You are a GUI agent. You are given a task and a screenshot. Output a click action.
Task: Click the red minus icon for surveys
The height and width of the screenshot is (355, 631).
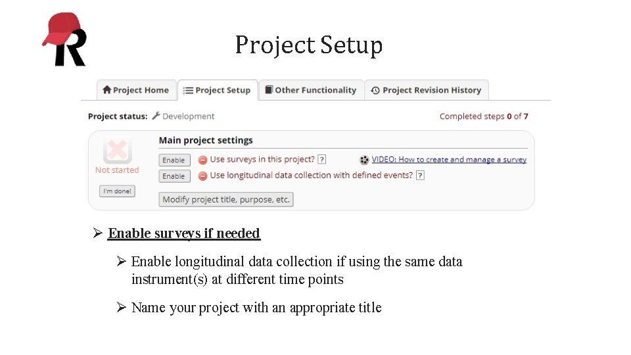coord(202,160)
